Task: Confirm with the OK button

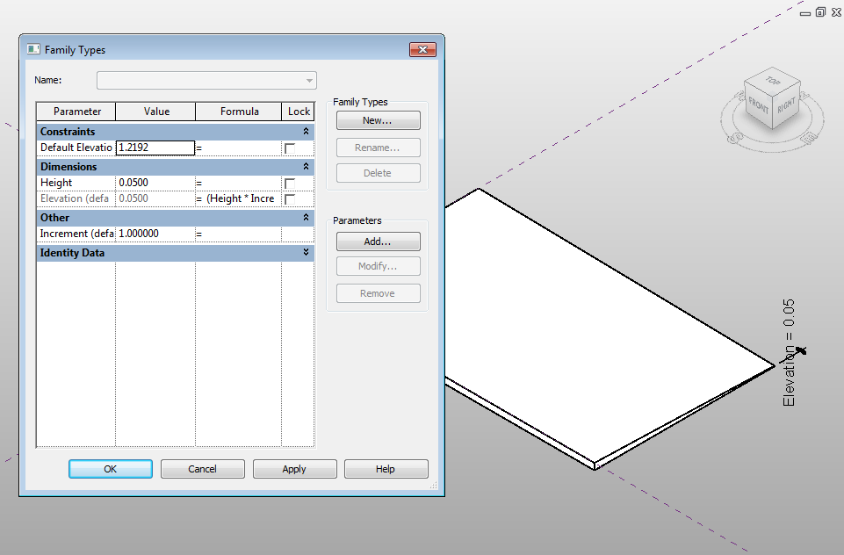Action: [x=111, y=469]
